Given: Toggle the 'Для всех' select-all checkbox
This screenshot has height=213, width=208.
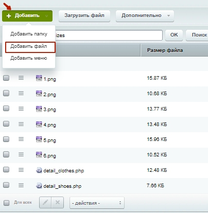Looking at the screenshot, I should pos(7,203).
